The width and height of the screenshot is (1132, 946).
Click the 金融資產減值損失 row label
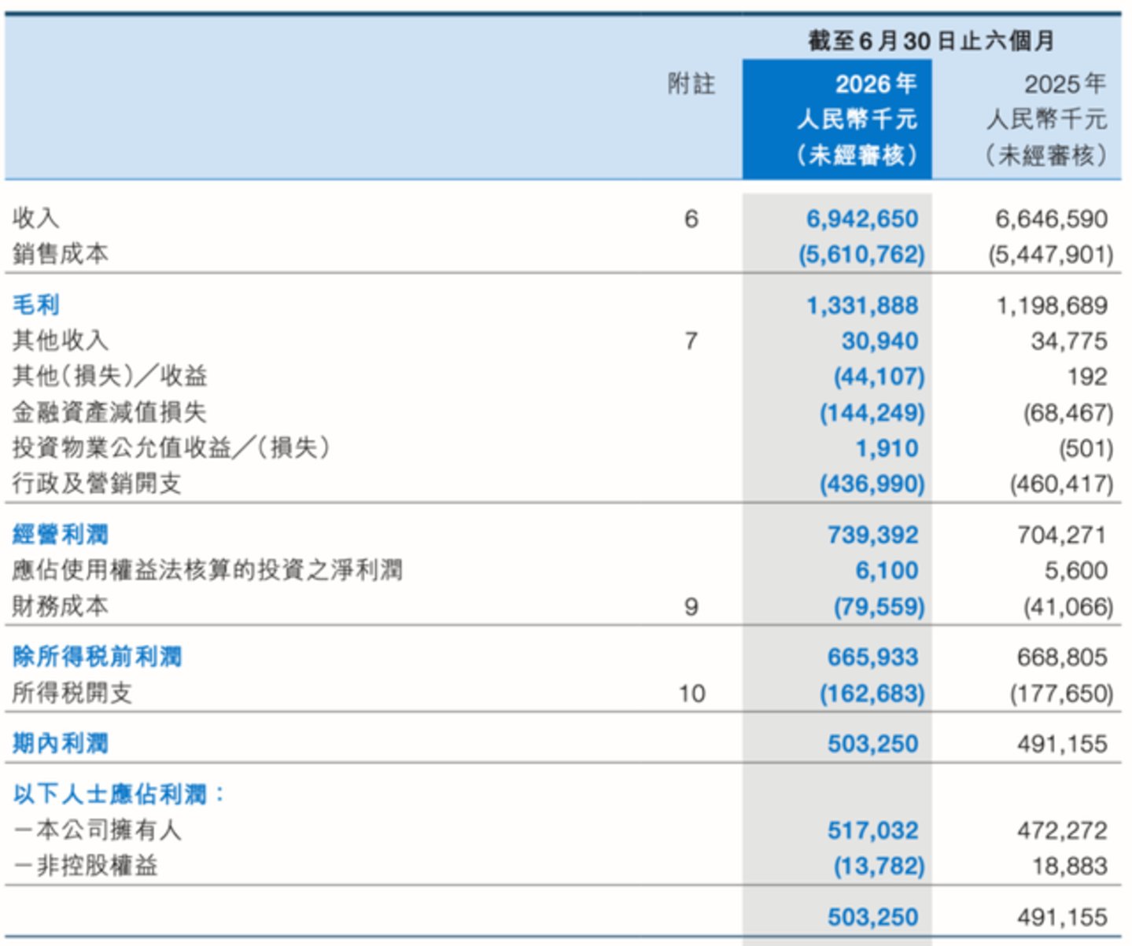tap(109, 412)
